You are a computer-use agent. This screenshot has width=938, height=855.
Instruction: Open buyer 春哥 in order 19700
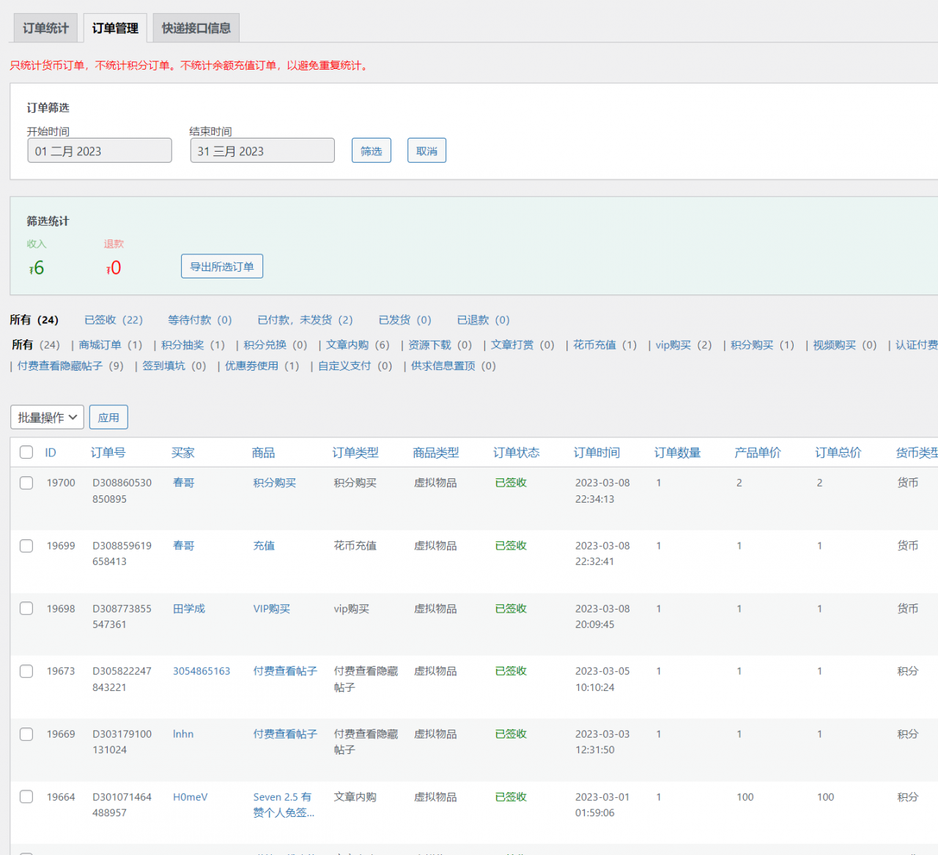coord(183,483)
